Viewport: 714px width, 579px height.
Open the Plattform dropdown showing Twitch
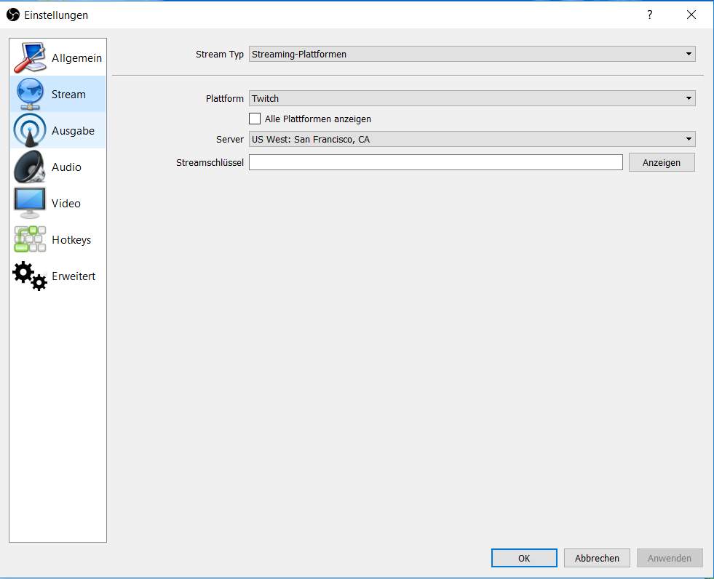tap(472, 98)
